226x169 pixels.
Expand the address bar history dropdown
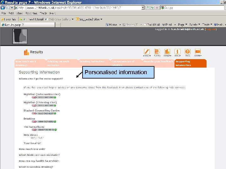click(x=143, y=8)
